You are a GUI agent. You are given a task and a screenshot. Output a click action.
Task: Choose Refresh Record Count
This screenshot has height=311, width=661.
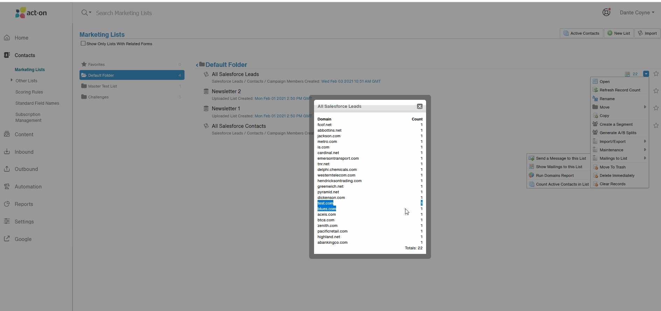point(620,90)
